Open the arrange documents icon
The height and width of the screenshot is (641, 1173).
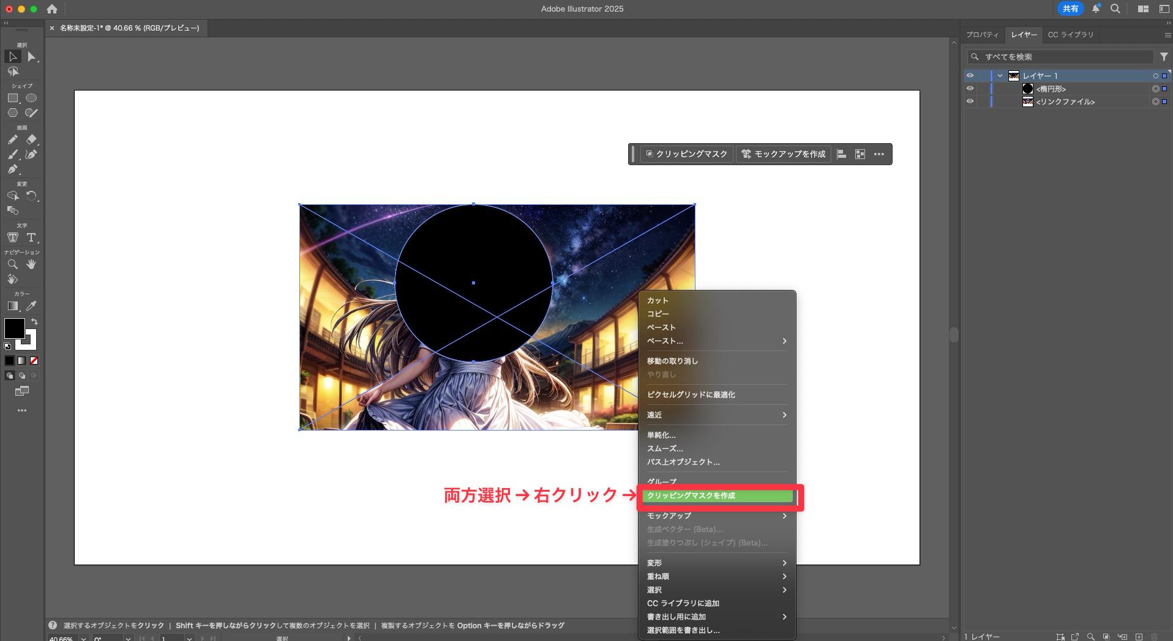click(x=1143, y=9)
